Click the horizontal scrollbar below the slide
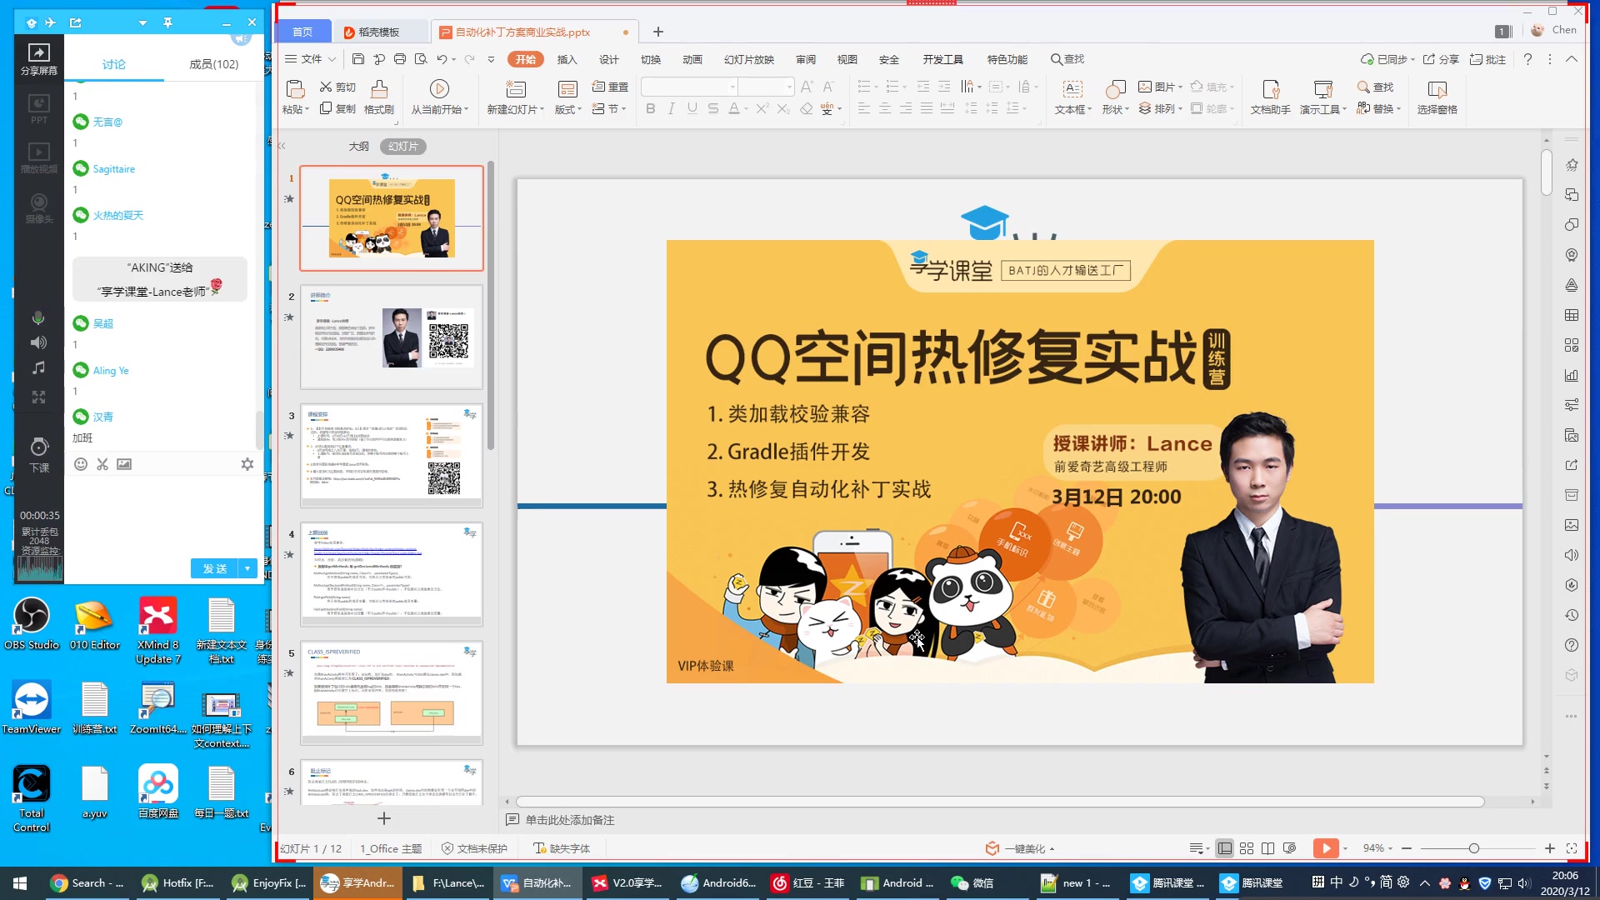The image size is (1600, 900). point(1000,802)
